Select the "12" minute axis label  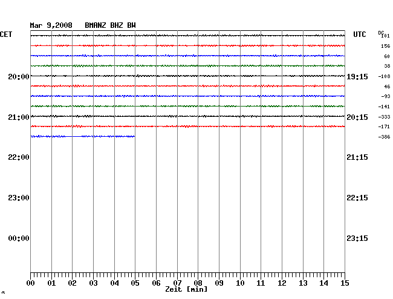[282, 283]
